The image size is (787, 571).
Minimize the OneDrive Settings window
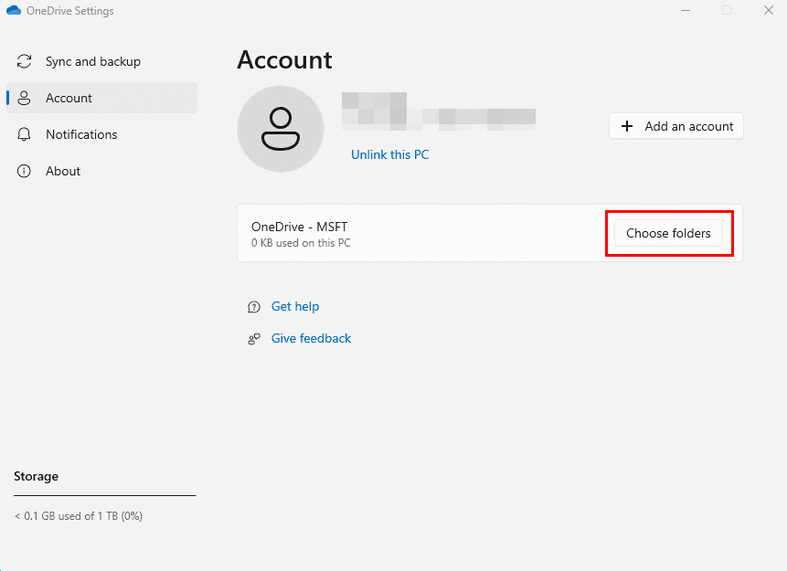tap(686, 11)
